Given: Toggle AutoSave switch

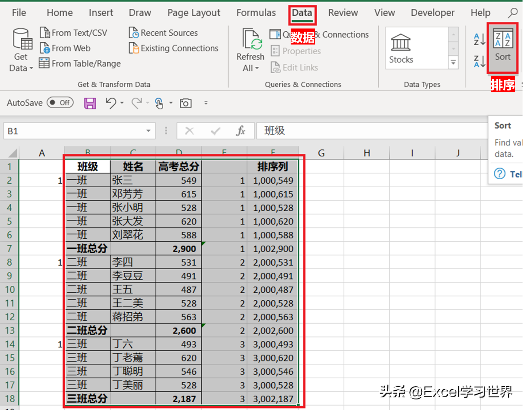Looking at the screenshot, I should pyautogui.click(x=60, y=103).
